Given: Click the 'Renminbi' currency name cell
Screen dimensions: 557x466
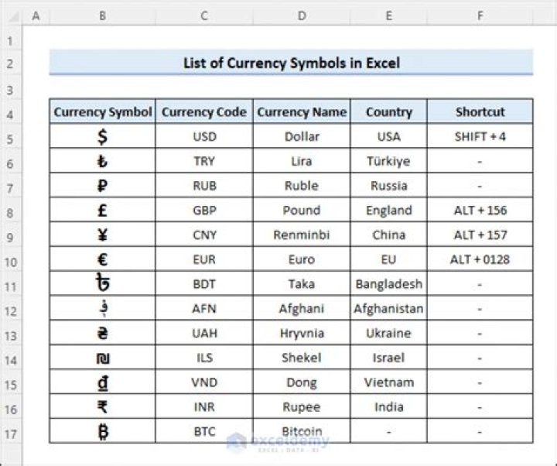Looking at the screenshot, I should pyautogui.click(x=301, y=235).
